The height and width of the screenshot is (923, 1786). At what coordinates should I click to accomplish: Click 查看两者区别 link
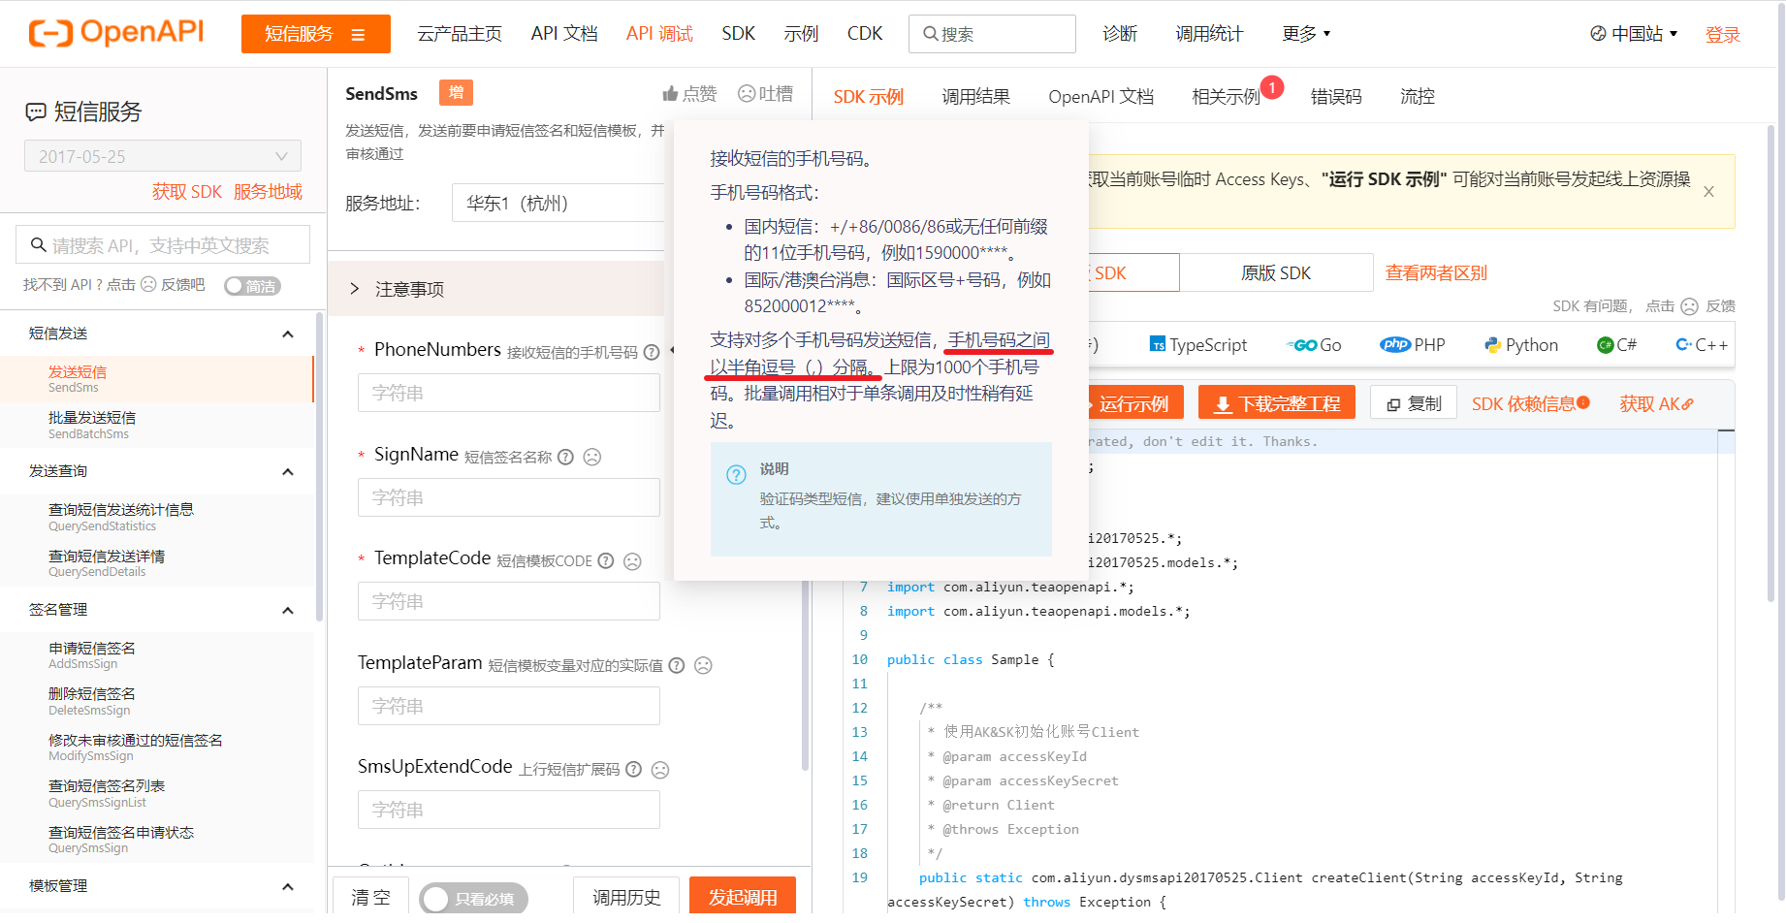pyautogui.click(x=1436, y=273)
